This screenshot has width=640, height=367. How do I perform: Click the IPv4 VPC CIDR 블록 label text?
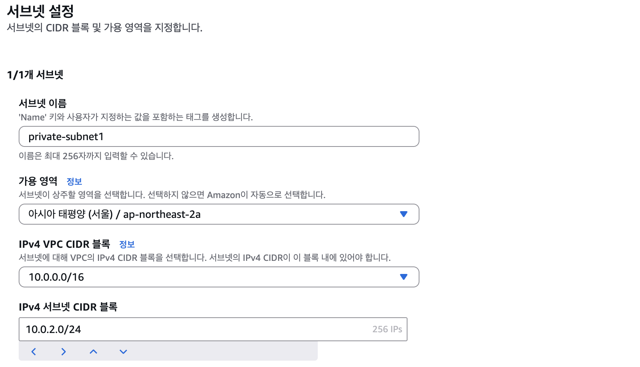click(64, 244)
